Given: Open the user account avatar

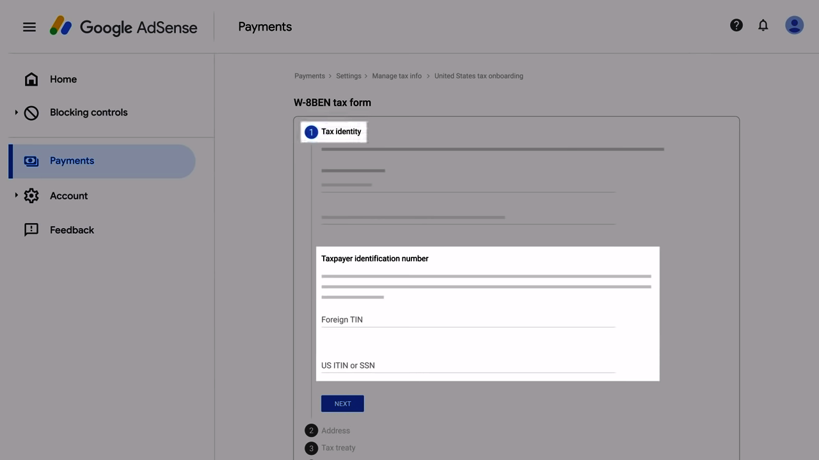Looking at the screenshot, I should point(794,26).
